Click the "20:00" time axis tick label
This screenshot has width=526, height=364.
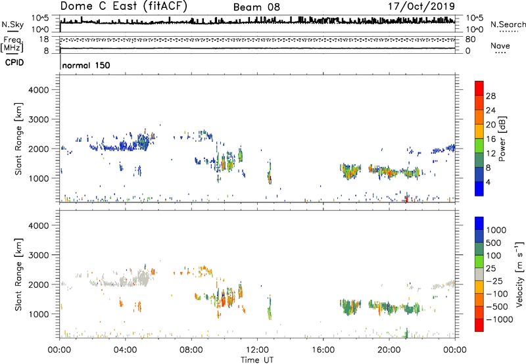(x=389, y=350)
